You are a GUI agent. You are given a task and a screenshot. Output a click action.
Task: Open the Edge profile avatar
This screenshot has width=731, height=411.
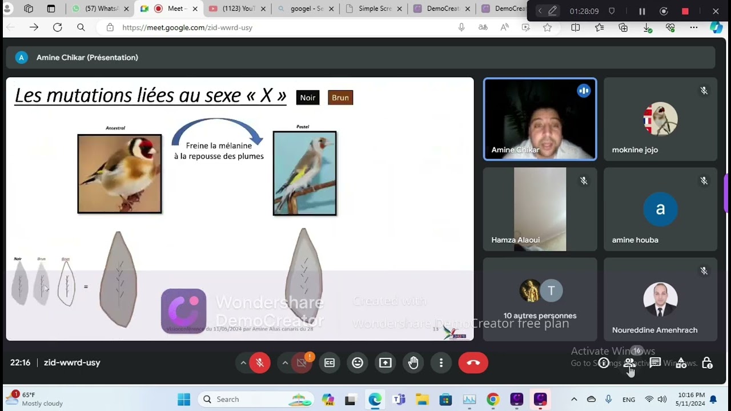[7, 9]
